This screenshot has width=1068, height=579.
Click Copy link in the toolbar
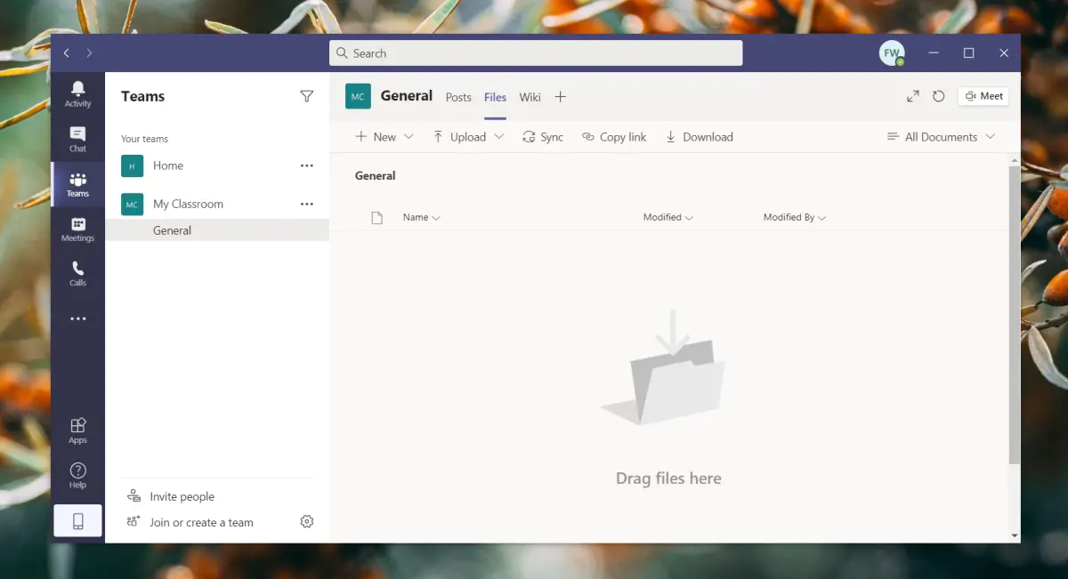614,137
